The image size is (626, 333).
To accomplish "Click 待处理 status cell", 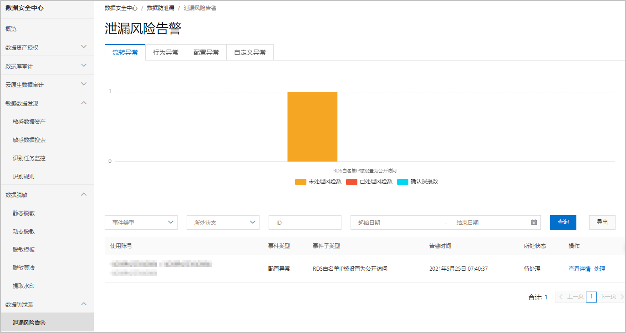I will click(532, 268).
